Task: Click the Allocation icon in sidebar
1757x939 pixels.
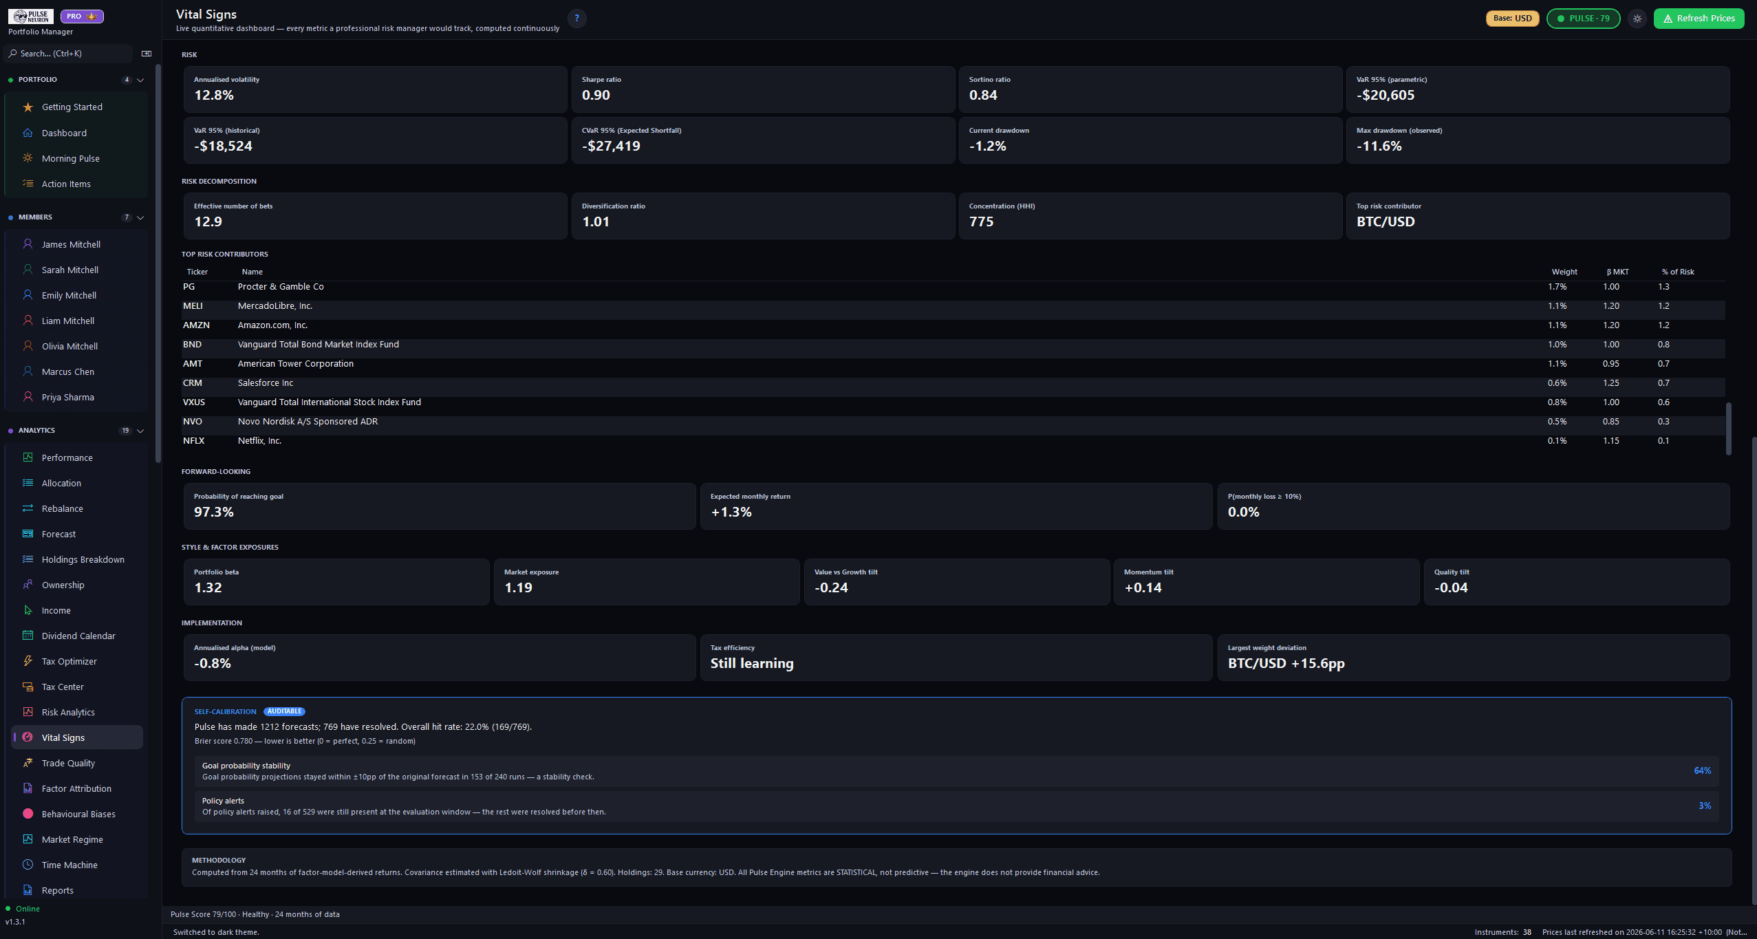Action: (x=28, y=483)
